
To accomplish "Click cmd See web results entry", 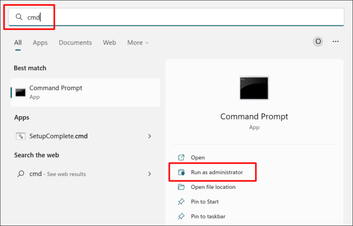I will [x=57, y=174].
